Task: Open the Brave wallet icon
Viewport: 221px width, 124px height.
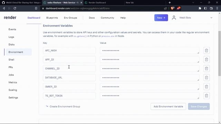Action: [x=211, y=8]
